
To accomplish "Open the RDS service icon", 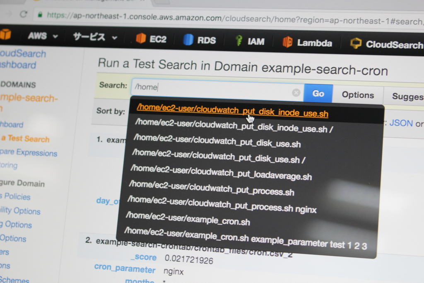I will [x=188, y=39].
